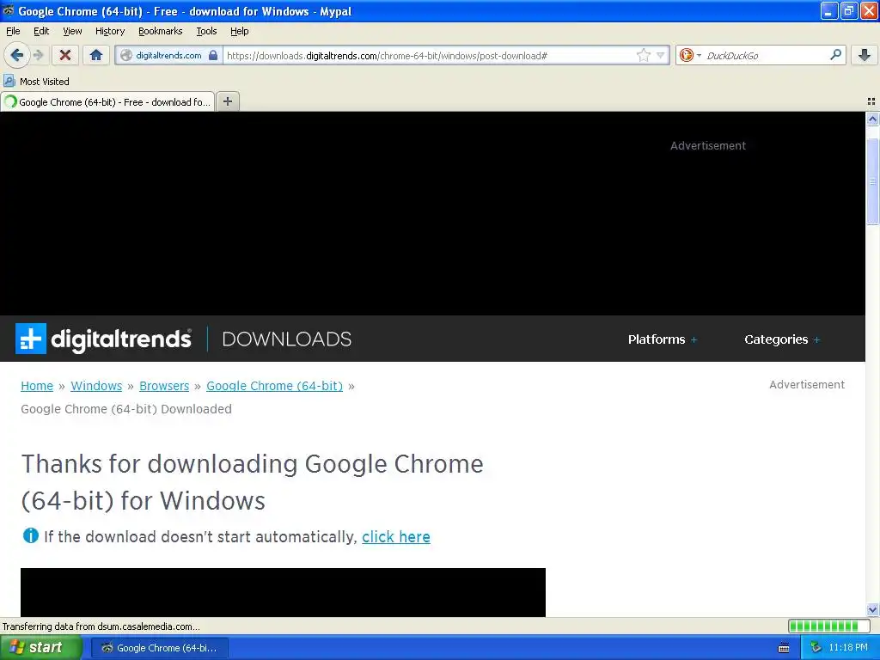Click the Mypal raccoon icon in title bar
The height and width of the screenshot is (660, 880).
tap(9, 10)
